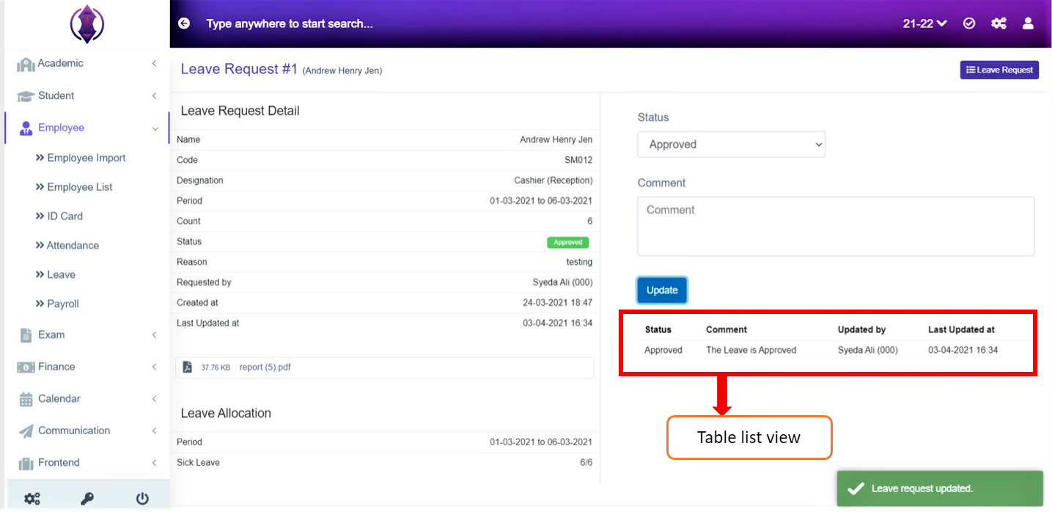1052x512 pixels.
Task: Expand the Student menu chevron
Action: click(154, 96)
